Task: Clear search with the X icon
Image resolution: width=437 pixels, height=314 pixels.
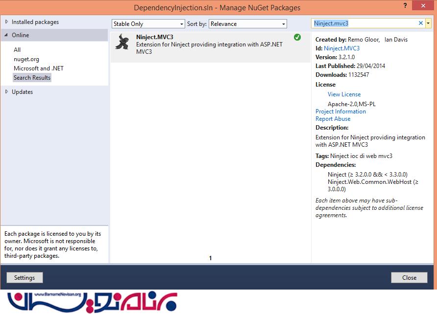Action: pos(420,23)
